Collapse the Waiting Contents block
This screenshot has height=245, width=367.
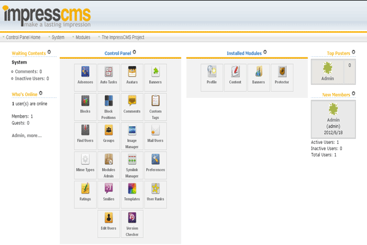(x=49, y=52)
